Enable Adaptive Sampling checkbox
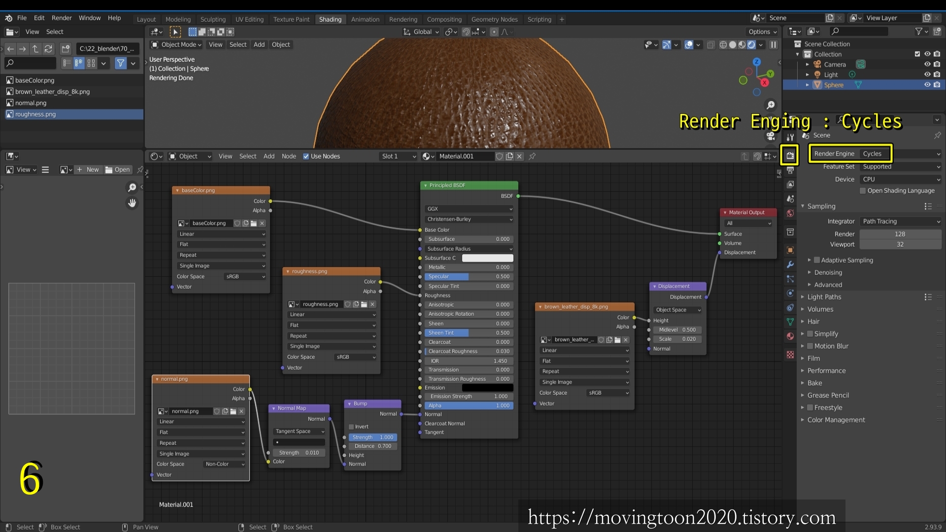The image size is (946, 532). (x=816, y=260)
